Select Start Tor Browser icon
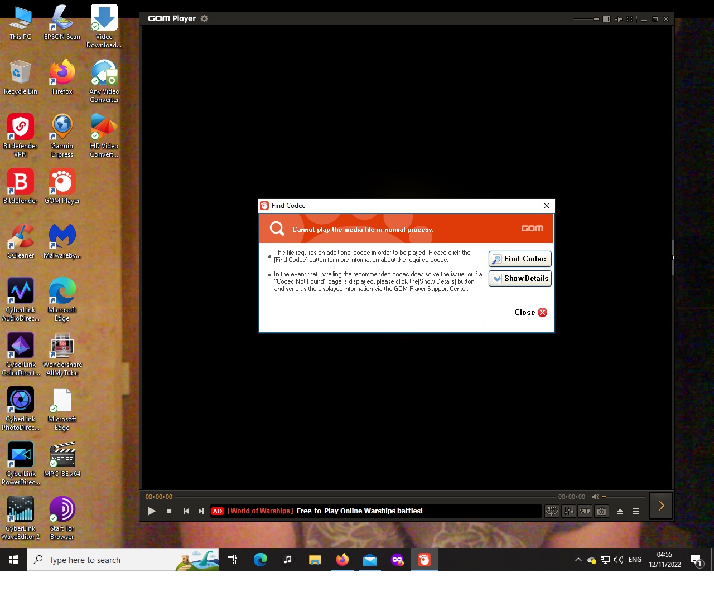714x602 pixels. pyautogui.click(x=62, y=518)
